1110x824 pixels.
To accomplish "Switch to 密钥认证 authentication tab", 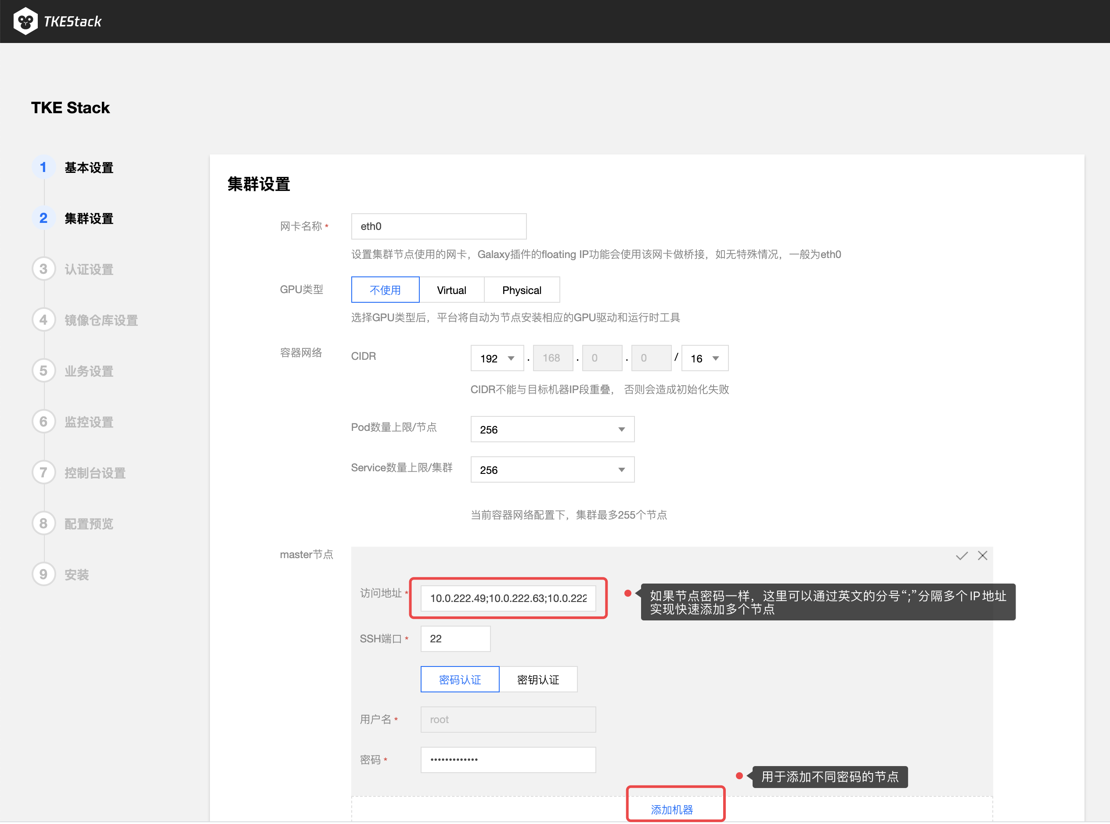I will (538, 679).
